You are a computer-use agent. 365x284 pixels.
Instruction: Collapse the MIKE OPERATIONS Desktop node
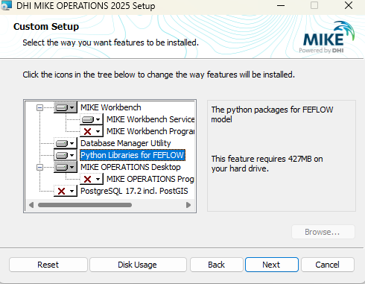[x=39, y=167]
